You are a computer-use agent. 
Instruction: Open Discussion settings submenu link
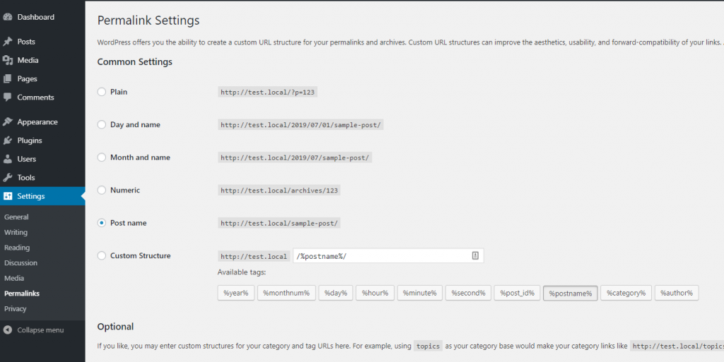point(21,263)
